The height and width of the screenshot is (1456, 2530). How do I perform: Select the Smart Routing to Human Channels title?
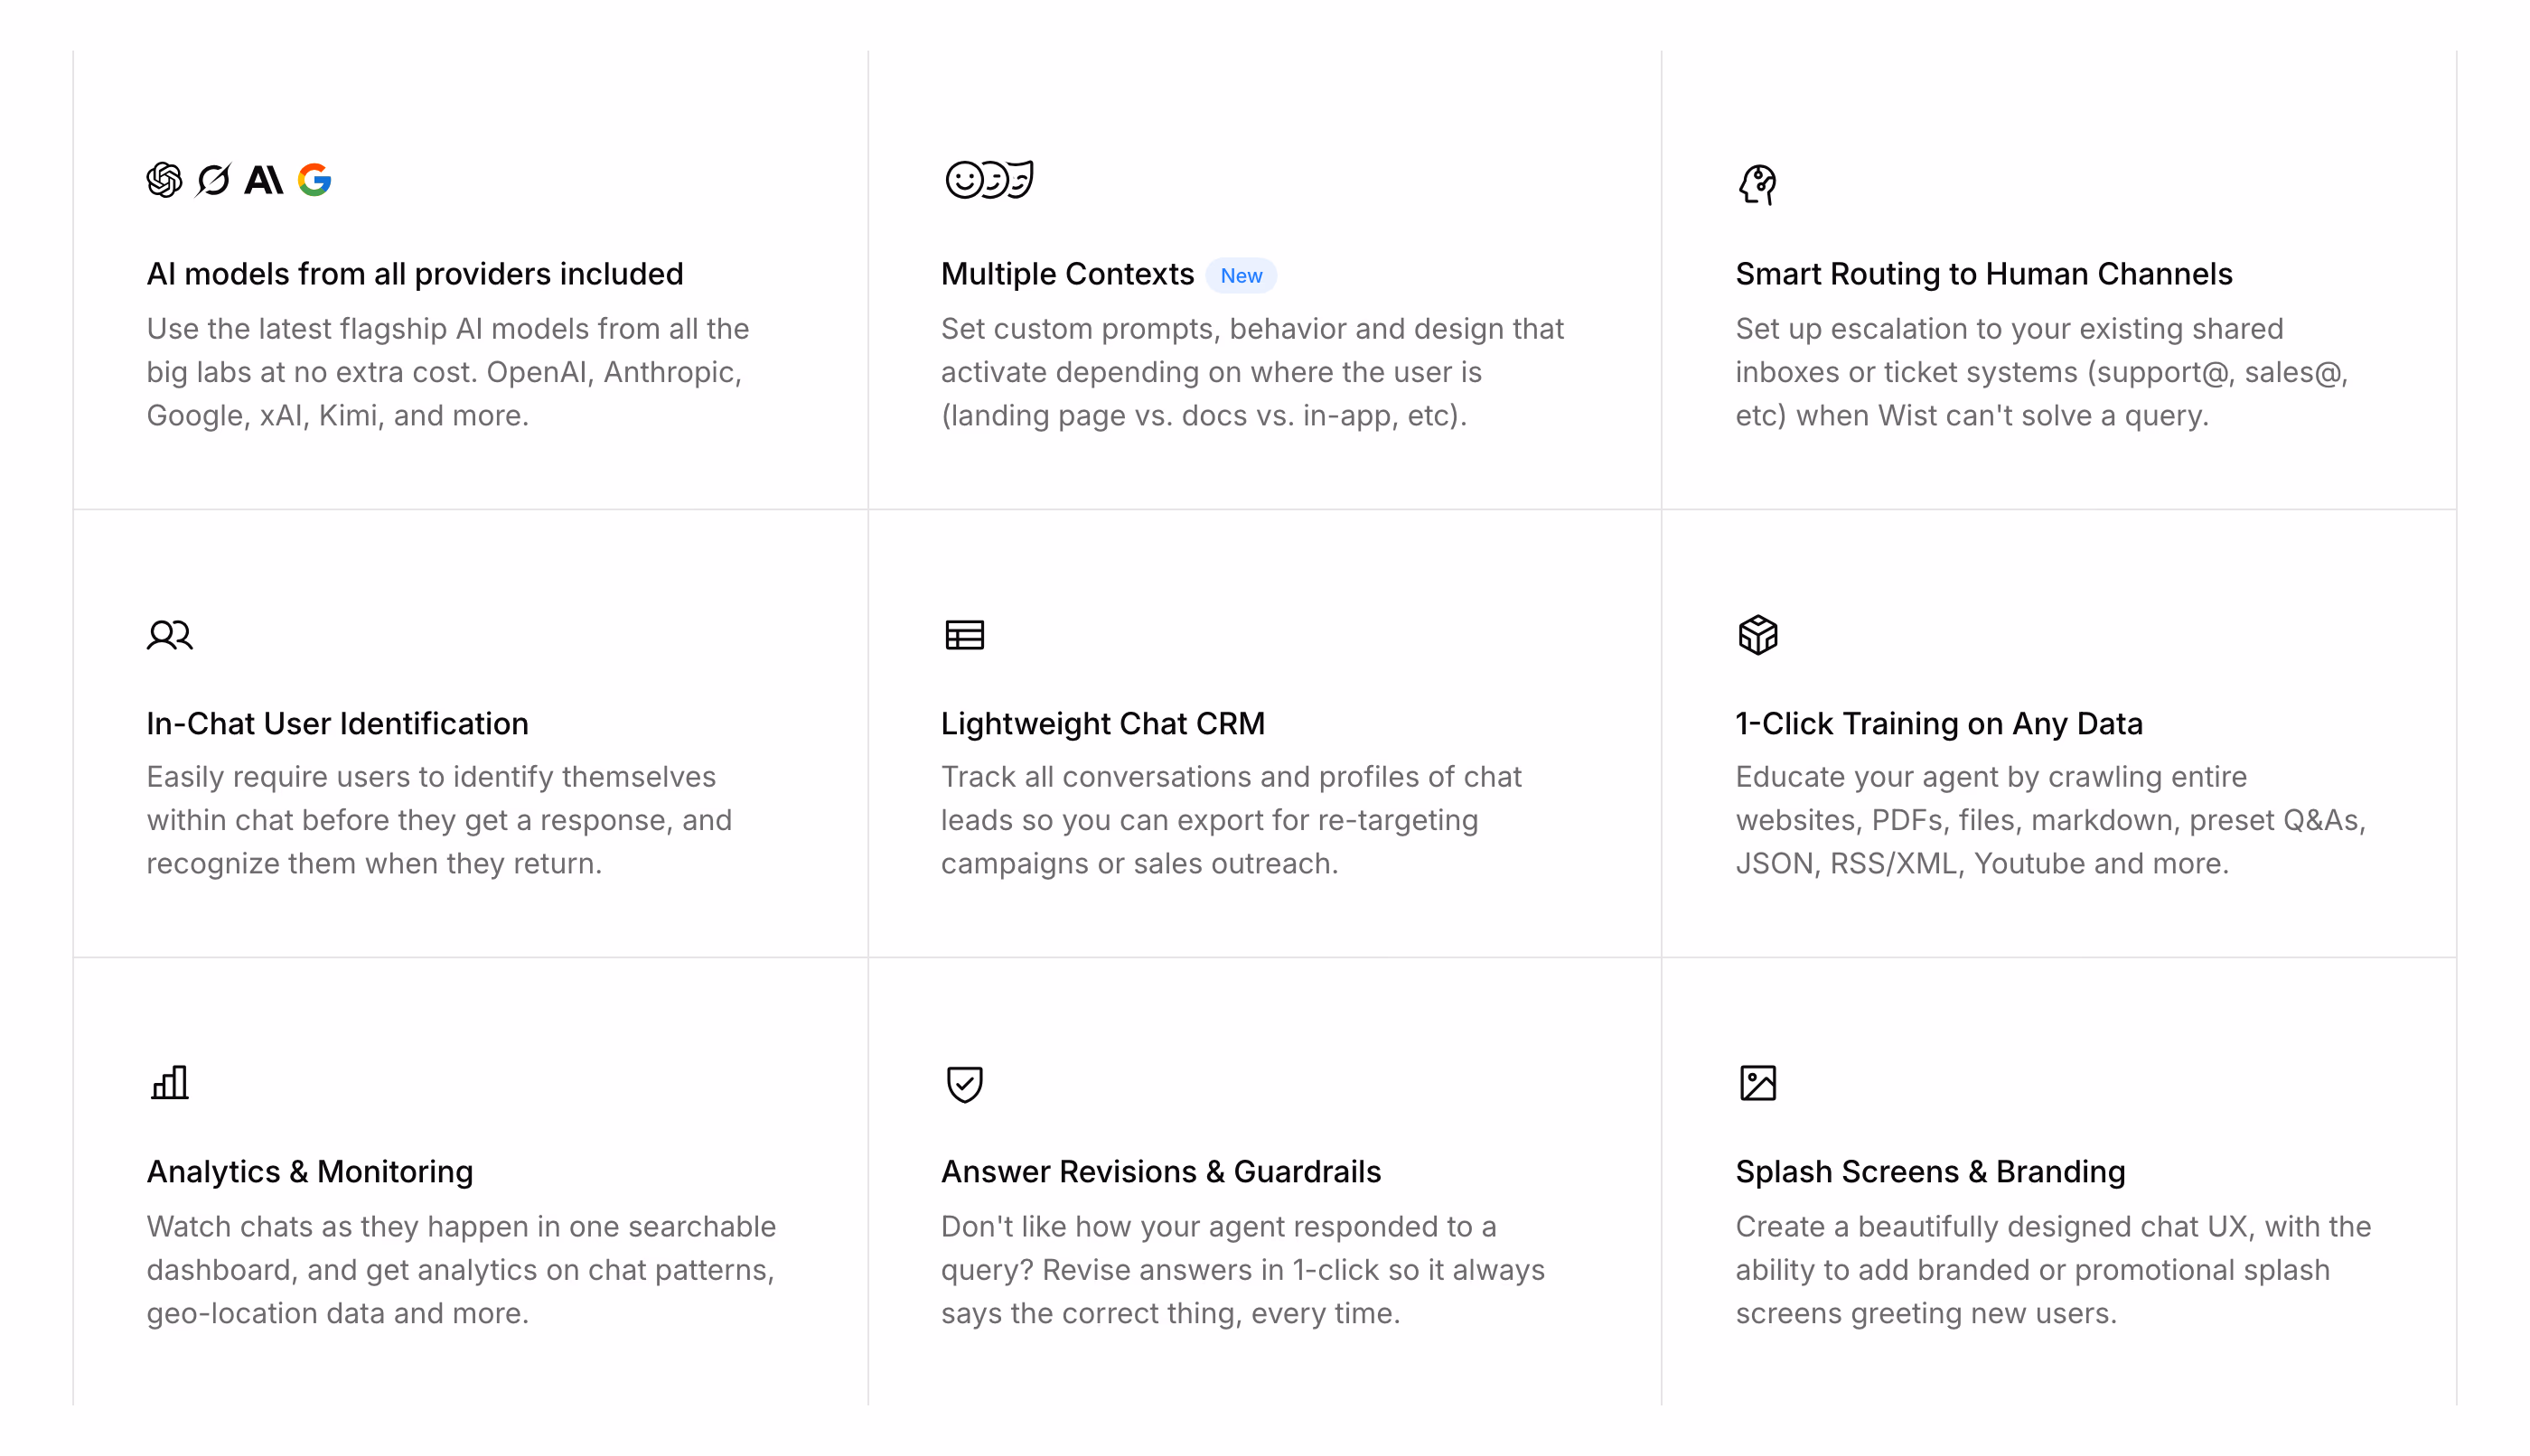1983,274
